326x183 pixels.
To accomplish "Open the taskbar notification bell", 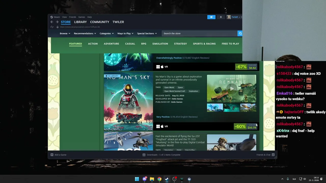I will tap(321, 179).
